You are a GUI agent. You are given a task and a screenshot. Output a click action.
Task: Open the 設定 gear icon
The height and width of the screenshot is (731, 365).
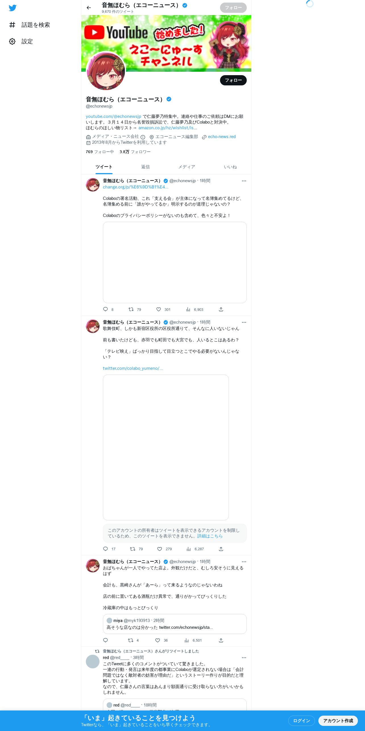12,41
